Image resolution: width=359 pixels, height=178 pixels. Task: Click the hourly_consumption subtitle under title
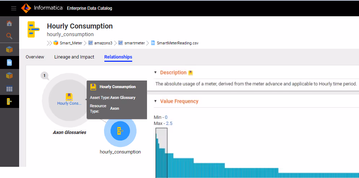(70, 34)
